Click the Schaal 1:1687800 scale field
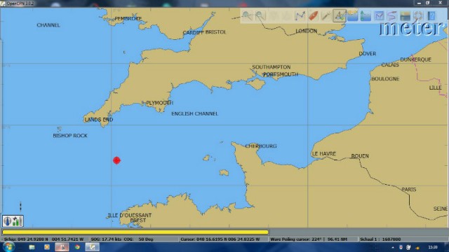Screen dimensions: 449x252 pyautogui.click(x=403, y=239)
